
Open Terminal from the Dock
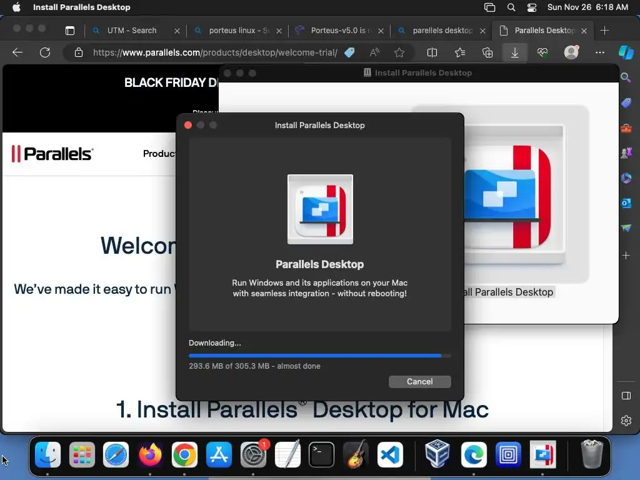point(322,455)
